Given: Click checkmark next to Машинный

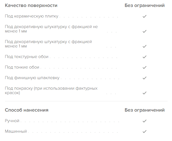Looking at the screenshot, I should click(144, 132).
